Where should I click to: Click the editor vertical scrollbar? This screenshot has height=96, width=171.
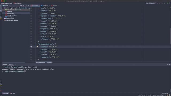tap(170, 36)
